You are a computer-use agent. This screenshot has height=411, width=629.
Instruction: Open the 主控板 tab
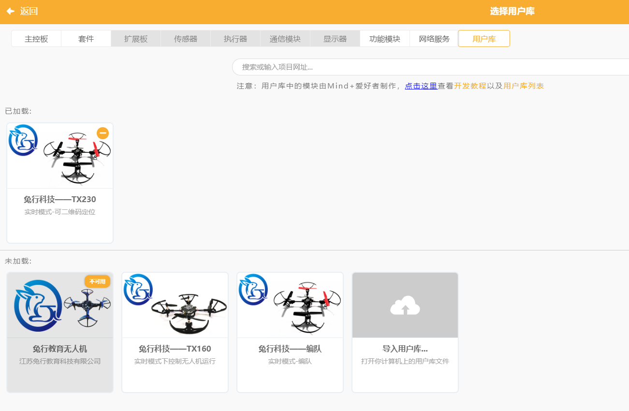(36, 39)
